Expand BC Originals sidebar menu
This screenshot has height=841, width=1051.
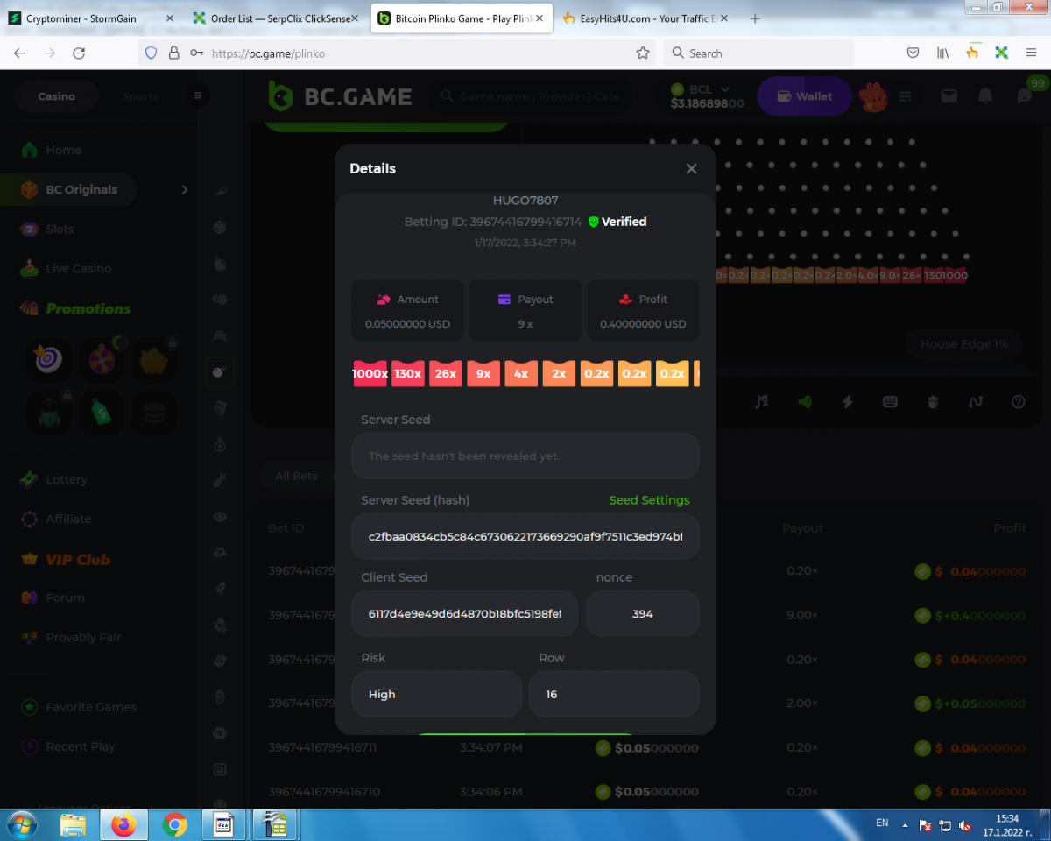(x=184, y=189)
